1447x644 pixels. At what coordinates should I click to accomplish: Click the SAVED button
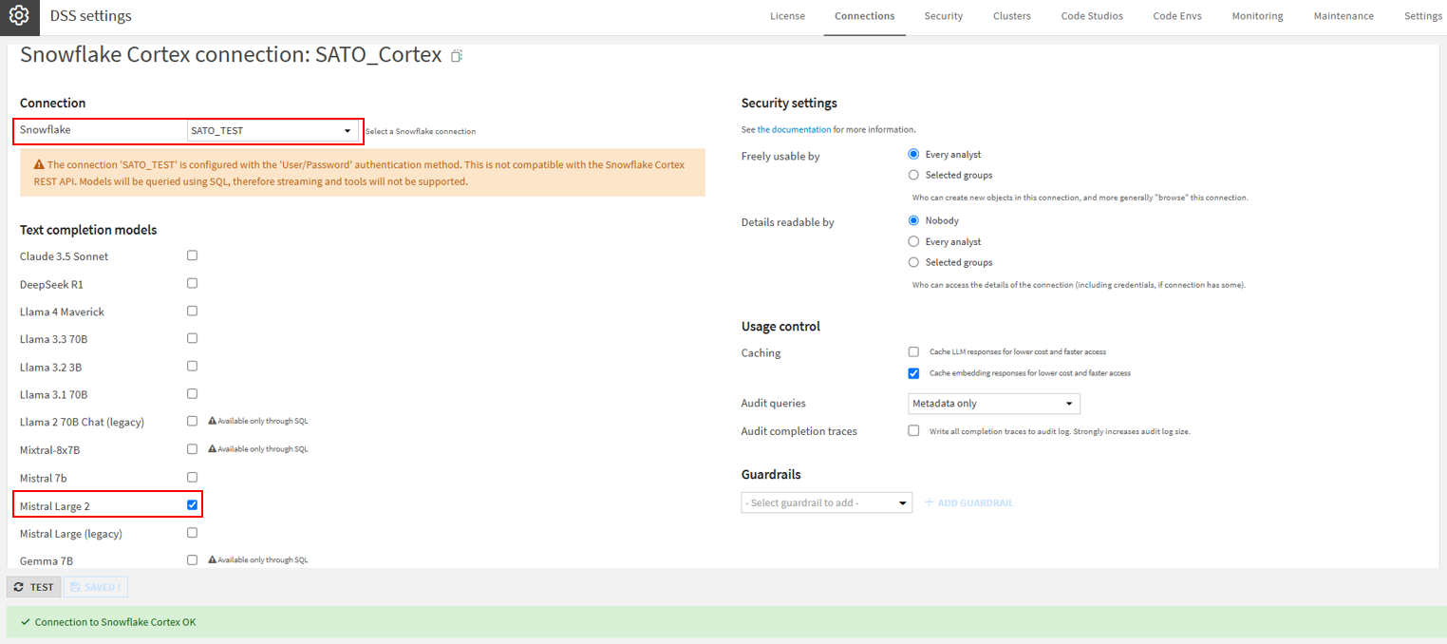(x=96, y=587)
